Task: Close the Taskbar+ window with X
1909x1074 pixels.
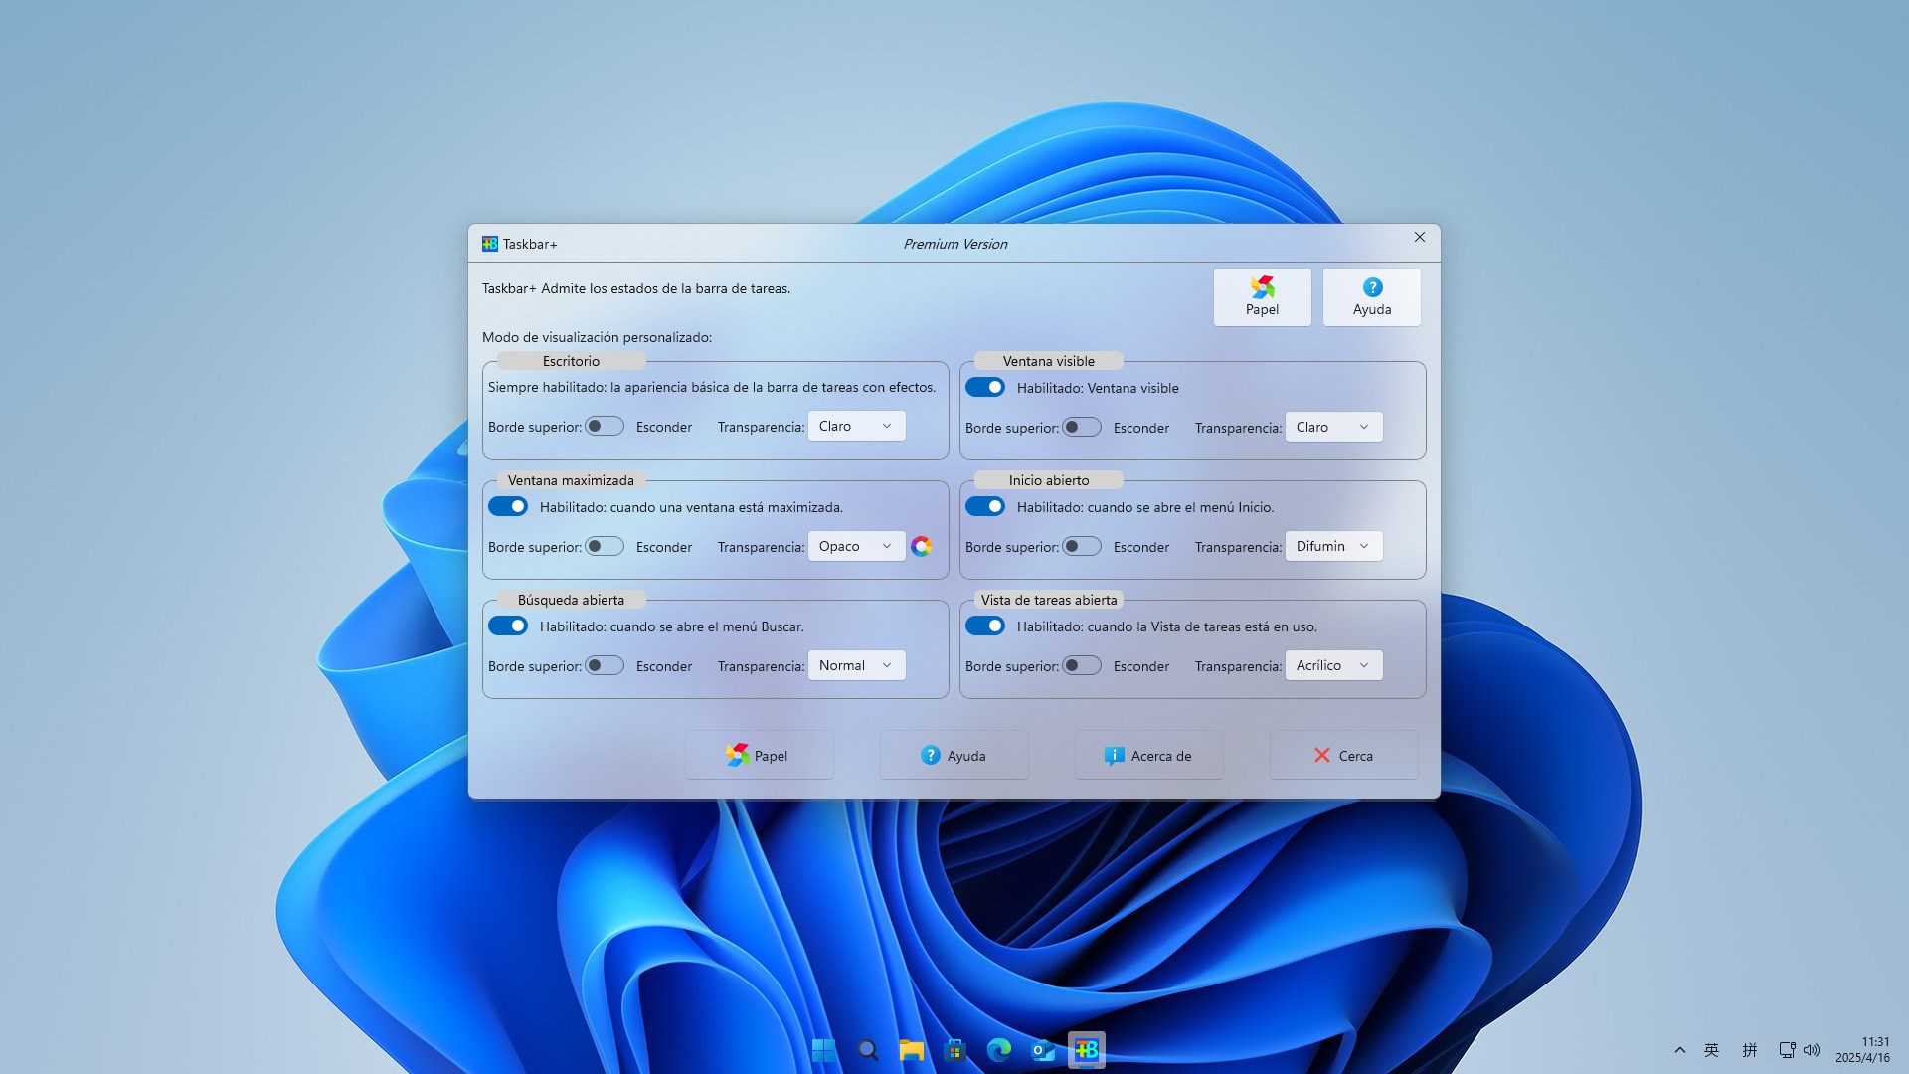Action: coord(1420,237)
